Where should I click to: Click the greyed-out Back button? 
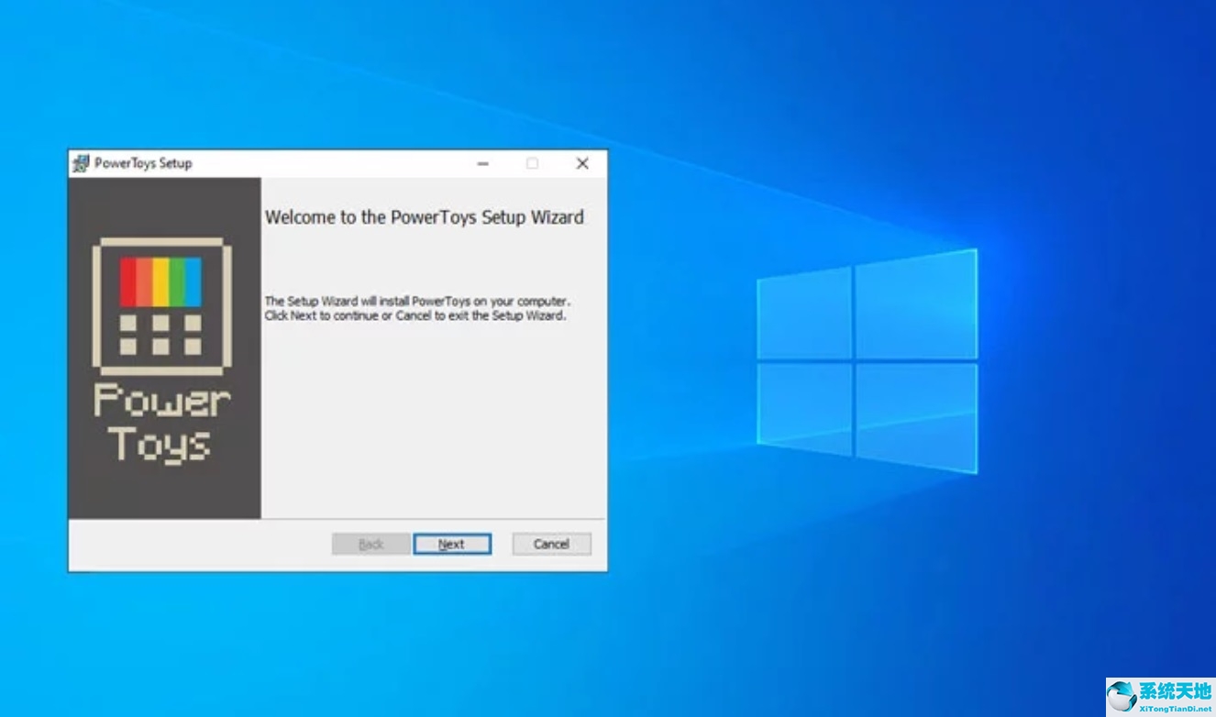coord(370,544)
